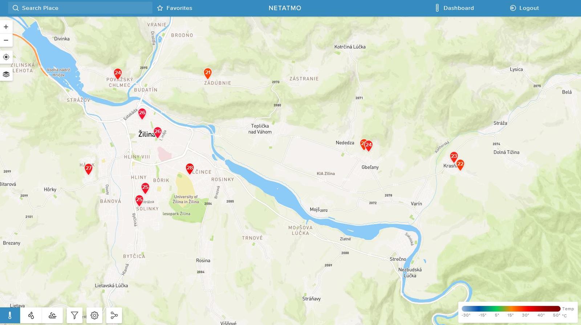
Task: Switch to temperature view
Action: click(10, 315)
